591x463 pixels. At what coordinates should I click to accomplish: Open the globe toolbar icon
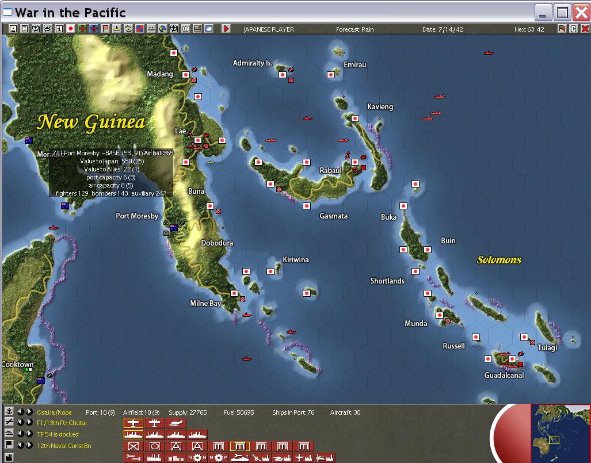point(163,29)
